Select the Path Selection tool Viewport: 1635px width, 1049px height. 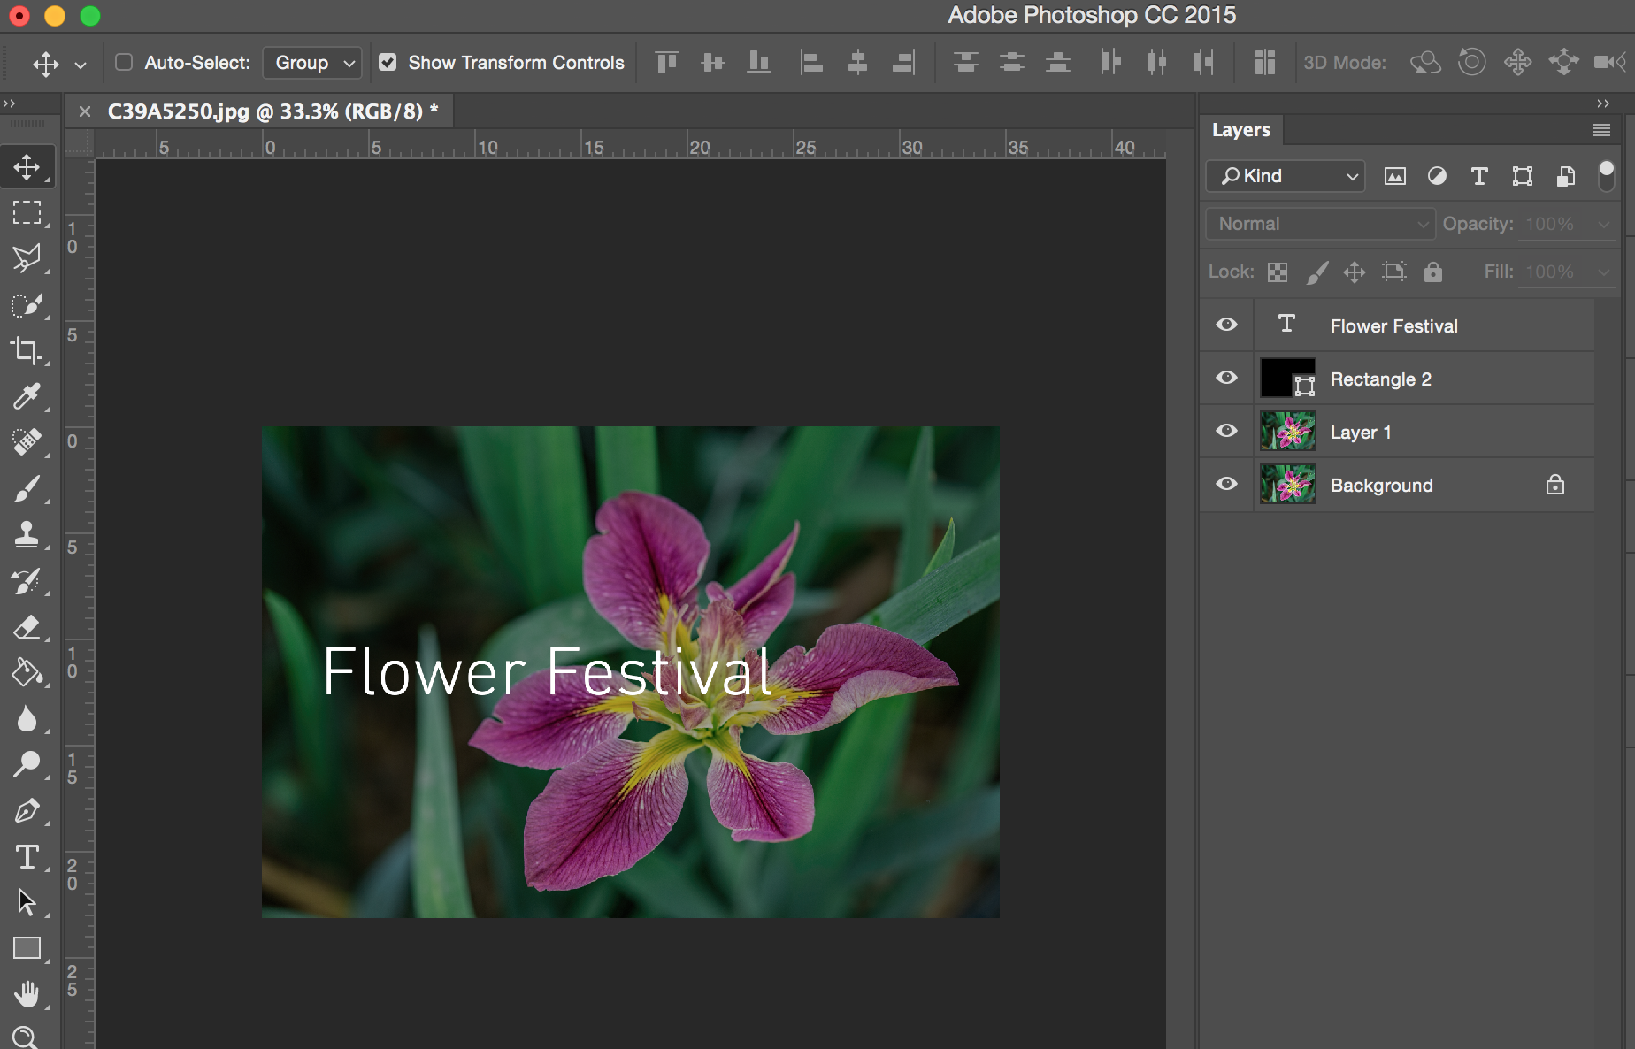point(27,902)
